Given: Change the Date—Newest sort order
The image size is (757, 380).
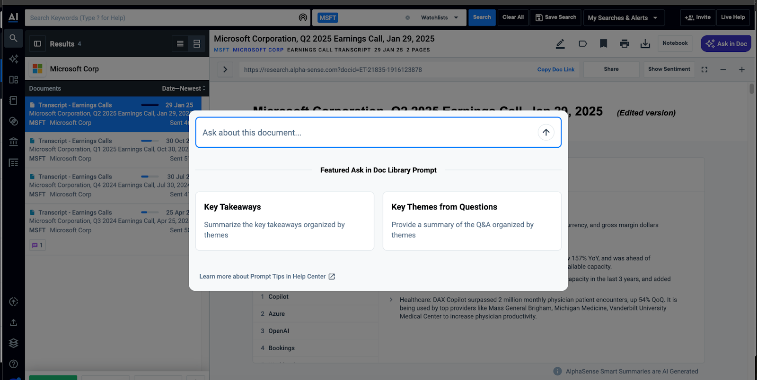Looking at the screenshot, I should (184, 88).
